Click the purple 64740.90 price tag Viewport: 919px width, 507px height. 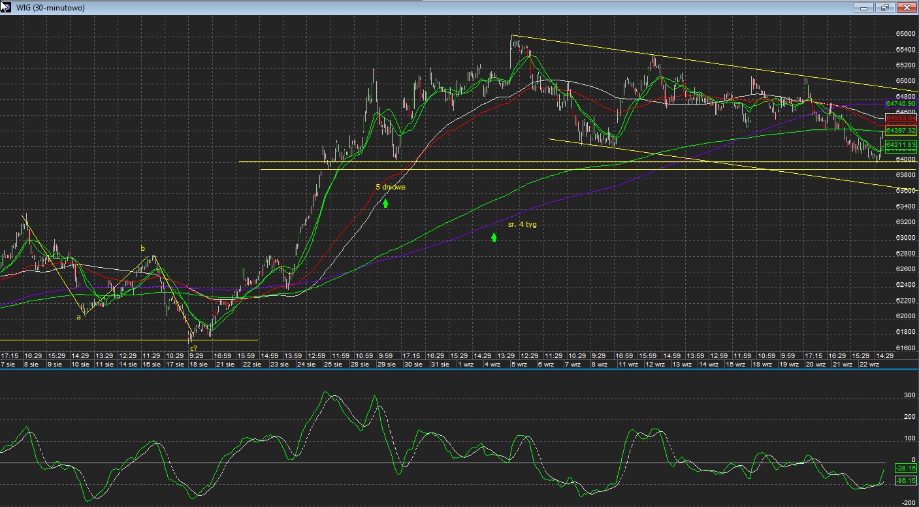[x=901, y=104]
